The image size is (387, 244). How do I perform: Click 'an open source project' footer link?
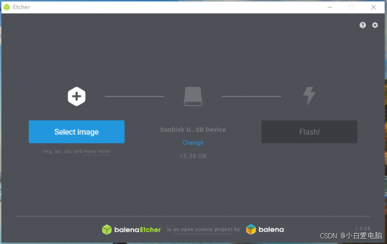[x=203, y=229]
